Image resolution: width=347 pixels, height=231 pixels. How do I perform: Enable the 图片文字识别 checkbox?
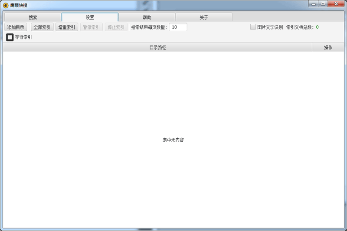(253, 27)
